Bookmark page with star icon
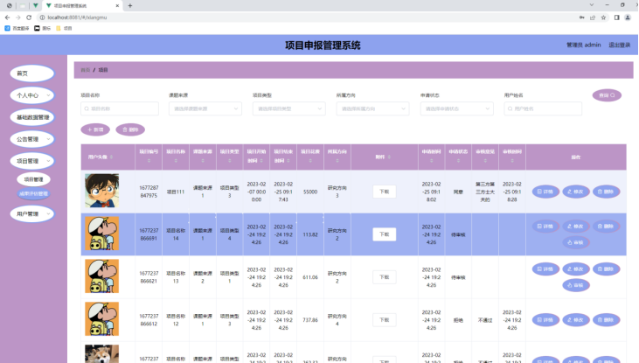This screenshot has height=363, width=639. [x=603, y=17]
